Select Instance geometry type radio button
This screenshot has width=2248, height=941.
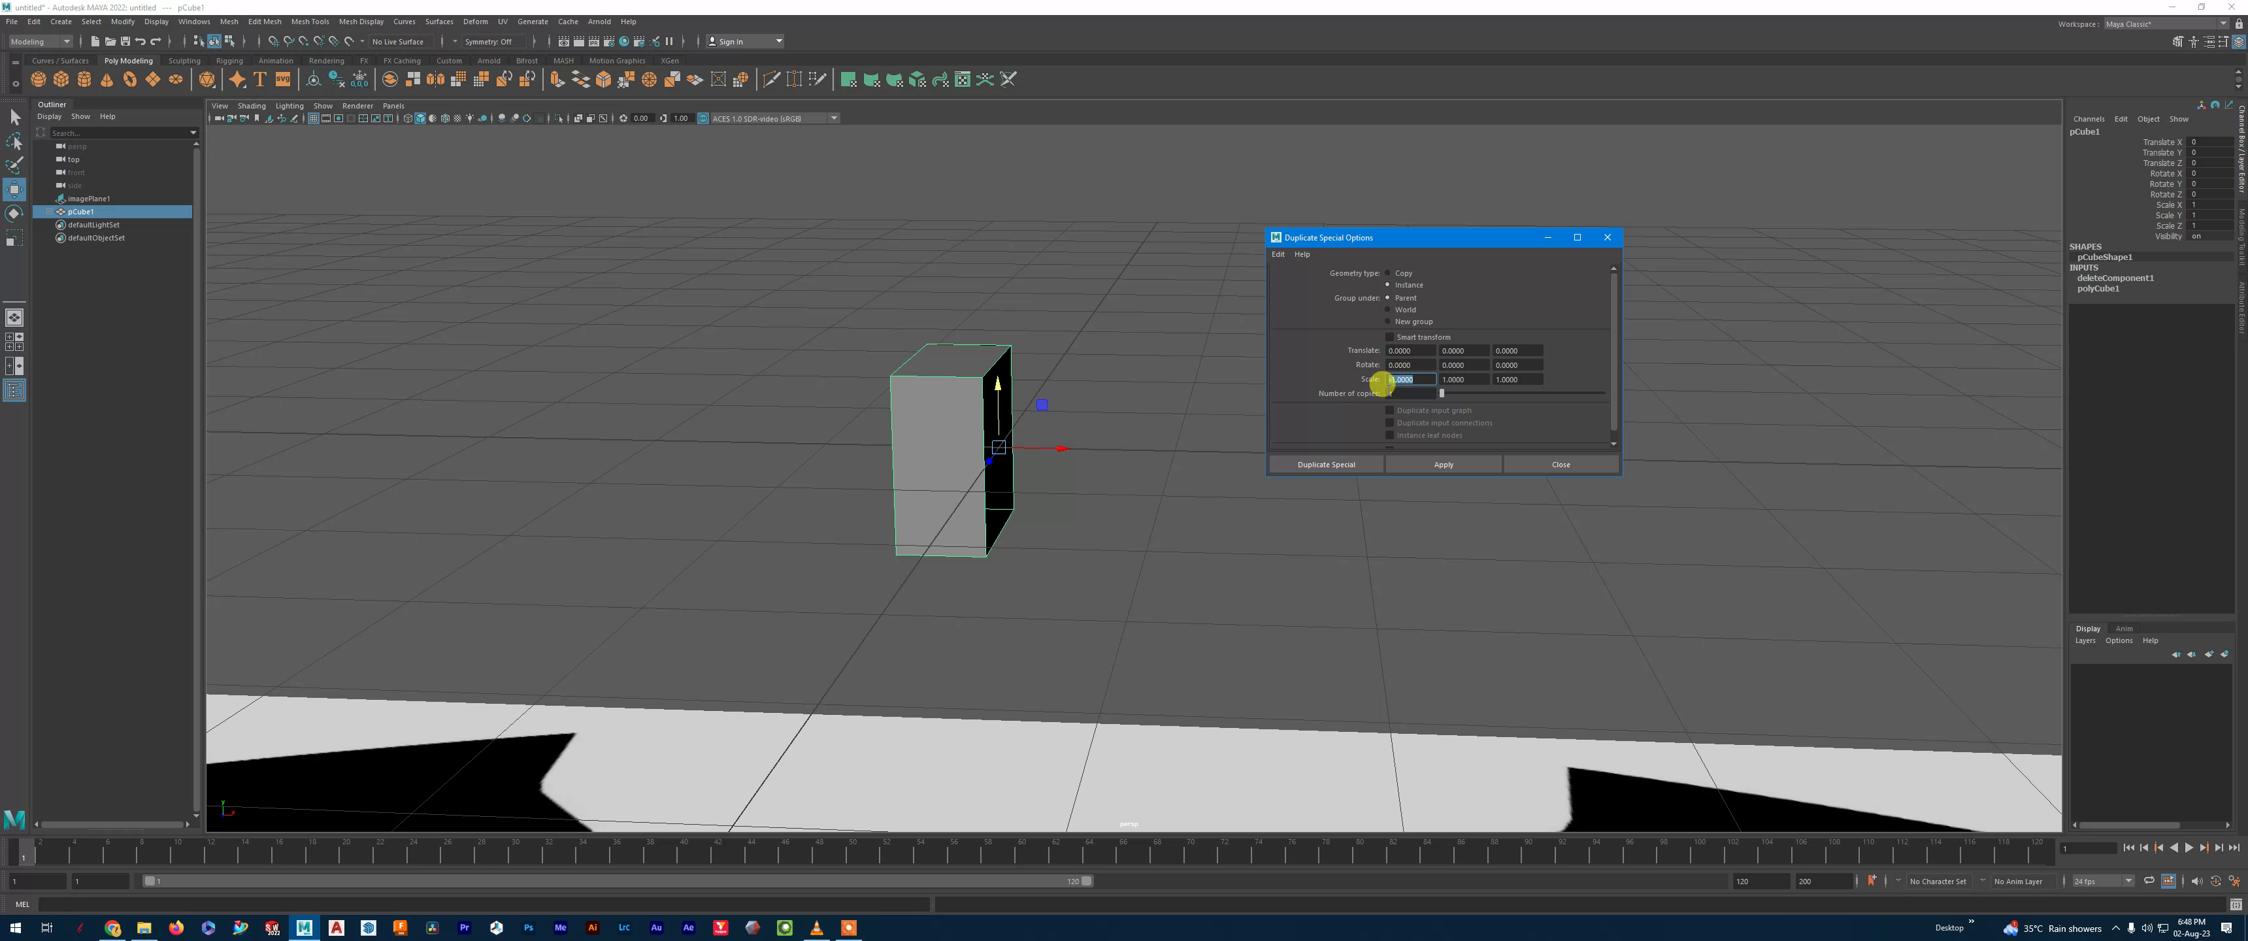click(1387, 284)
